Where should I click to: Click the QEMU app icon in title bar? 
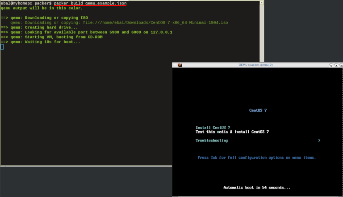click(180, 65)
